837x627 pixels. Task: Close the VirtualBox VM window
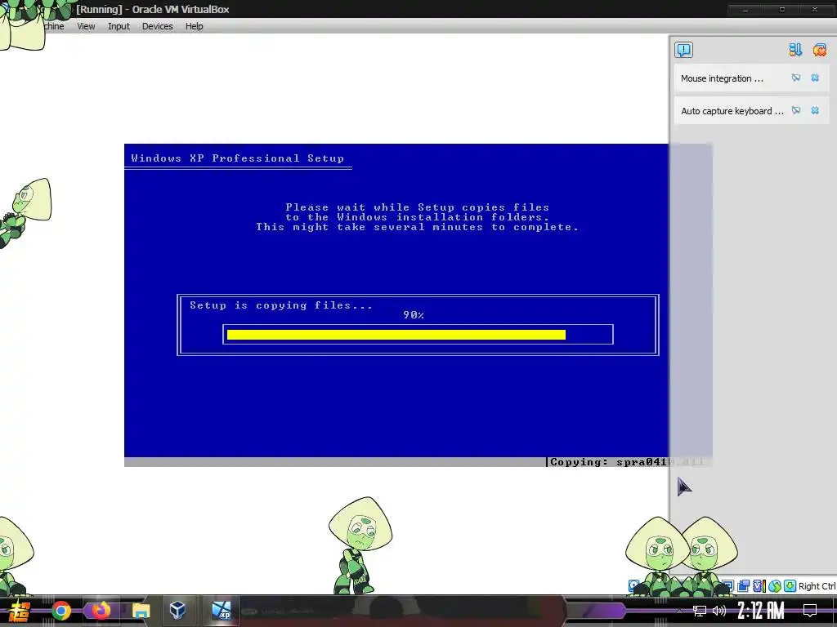(815, 9)
